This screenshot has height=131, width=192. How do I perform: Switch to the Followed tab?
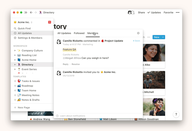pyautogui.click(x=79, y=33)
